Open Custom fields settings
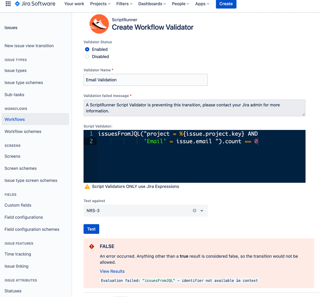Screen dimensions: 320x297 click(x=18, y=205)
